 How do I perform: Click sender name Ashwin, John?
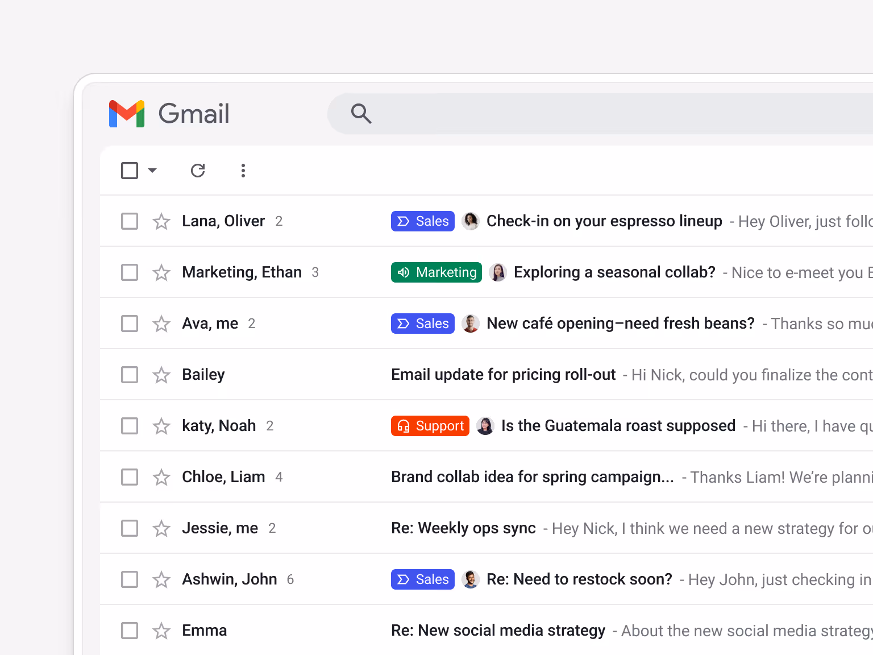(230, 579)
